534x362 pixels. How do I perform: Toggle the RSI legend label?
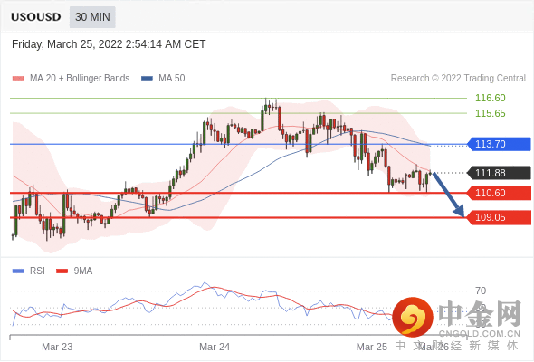(37, 271)
